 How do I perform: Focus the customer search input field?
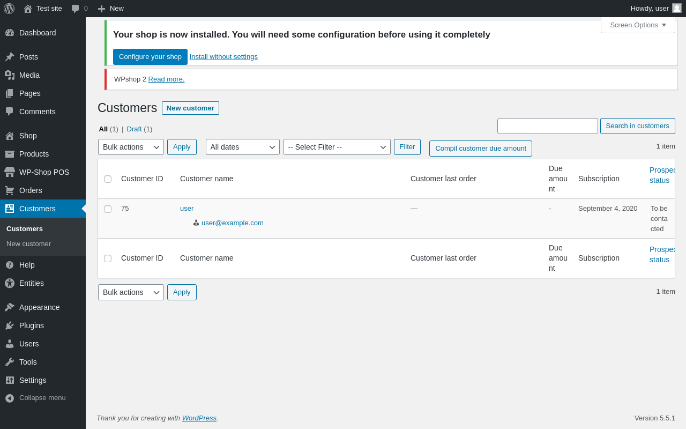548,126
